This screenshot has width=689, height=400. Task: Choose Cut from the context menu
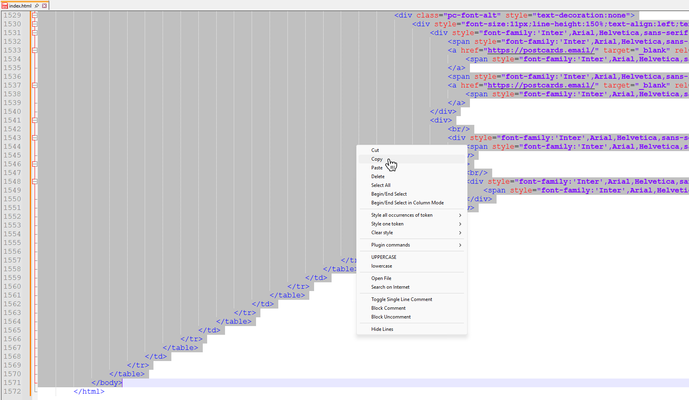[412, 150]
